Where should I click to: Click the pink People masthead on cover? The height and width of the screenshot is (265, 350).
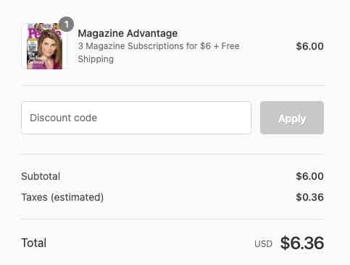(x=43, y=33)
